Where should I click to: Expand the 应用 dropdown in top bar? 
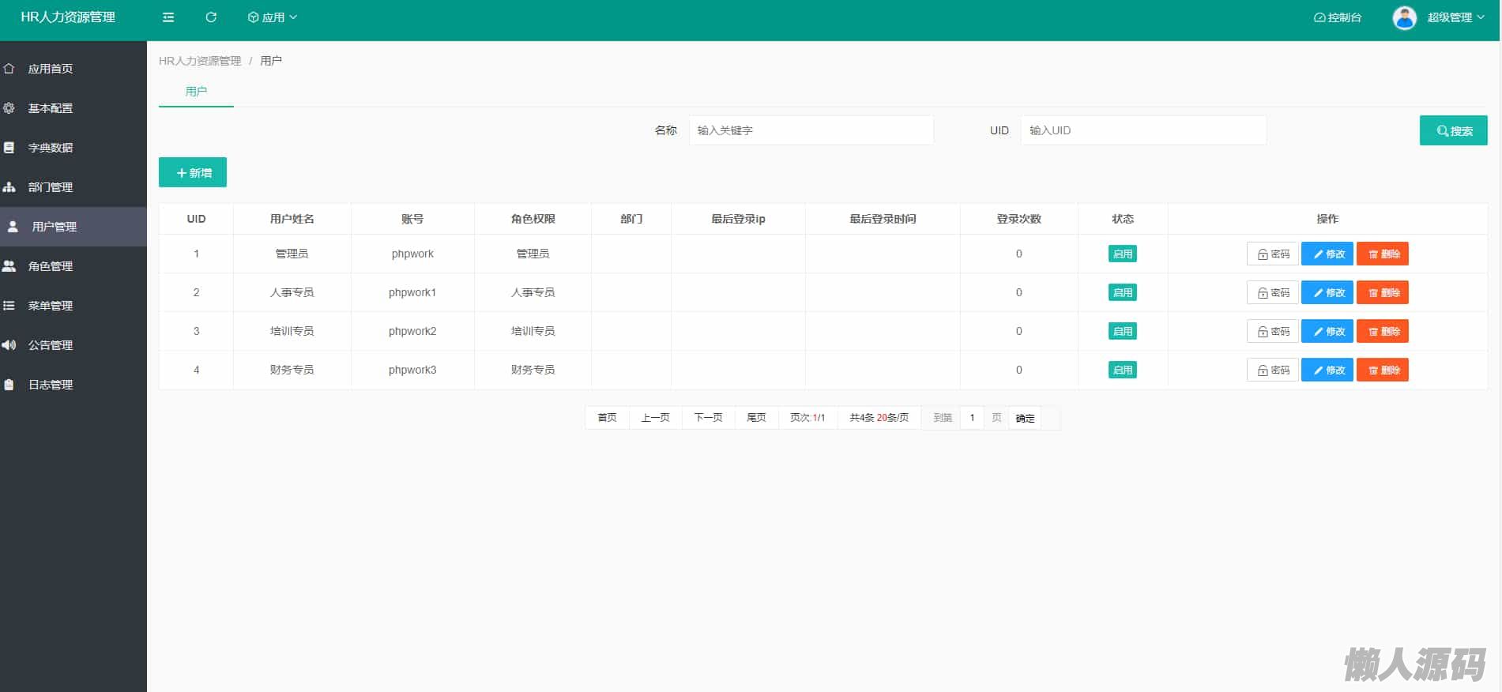[273, 17]
